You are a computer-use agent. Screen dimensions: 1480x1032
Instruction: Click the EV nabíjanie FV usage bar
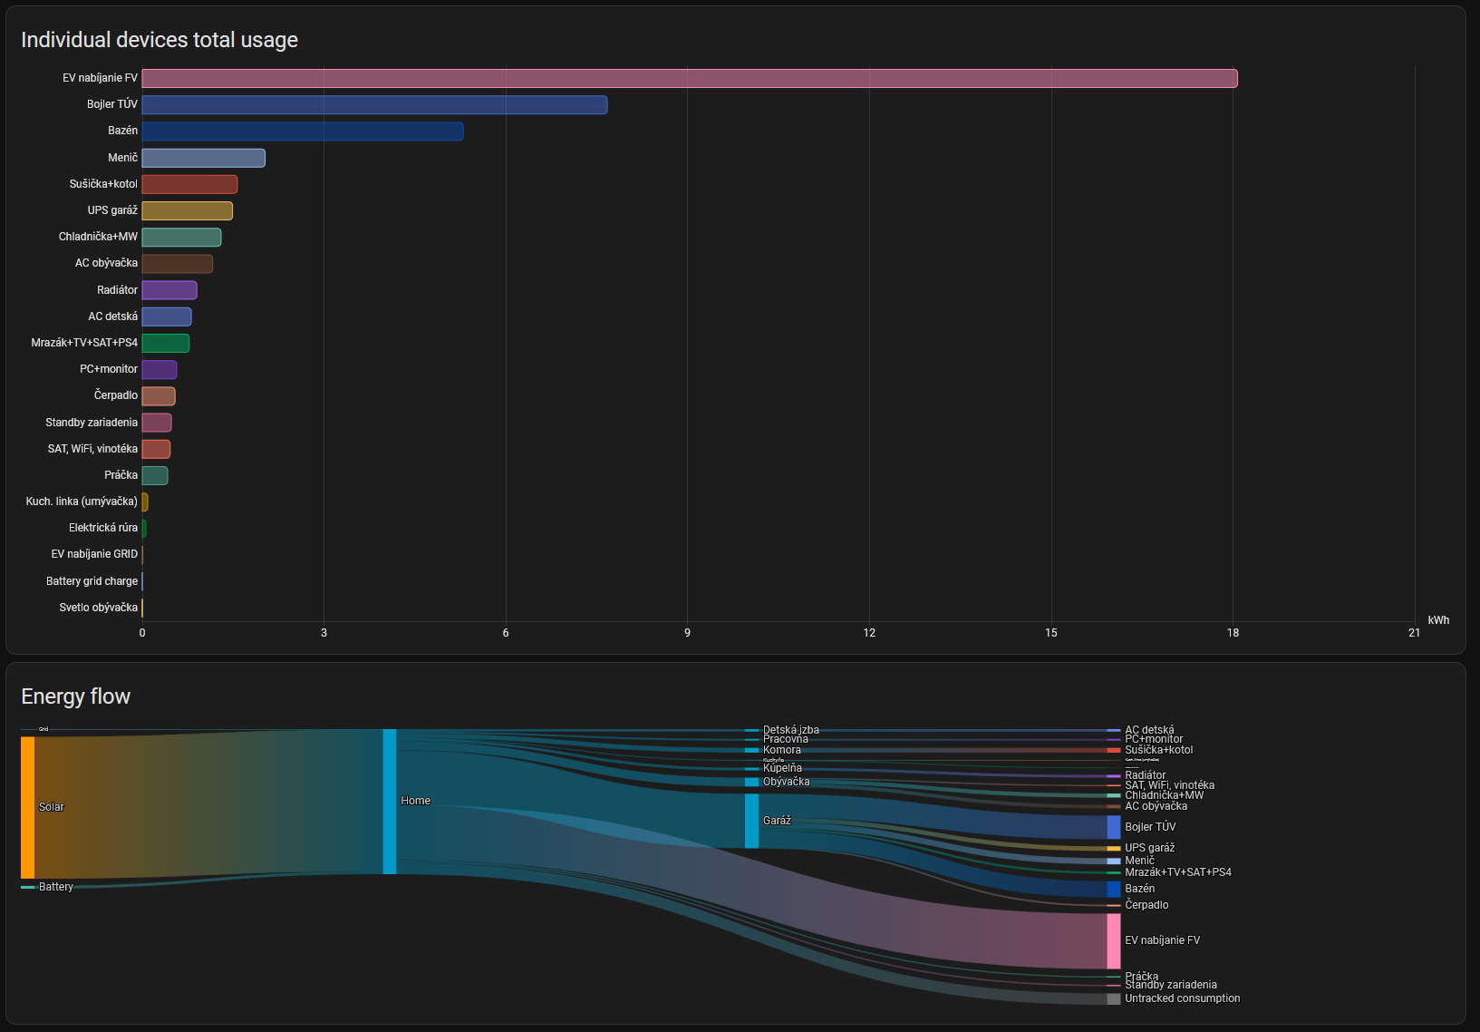pyautogui.click(x=689, y=79)
